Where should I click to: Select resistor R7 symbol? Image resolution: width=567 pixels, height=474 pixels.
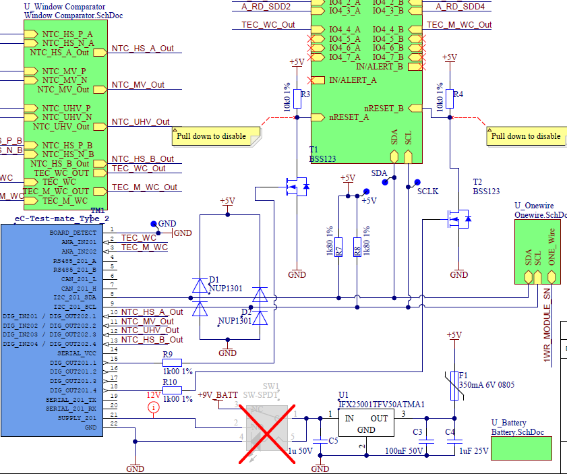(338, 247)
